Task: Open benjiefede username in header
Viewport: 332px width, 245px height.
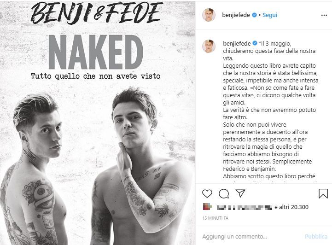Action: point(236,15)
